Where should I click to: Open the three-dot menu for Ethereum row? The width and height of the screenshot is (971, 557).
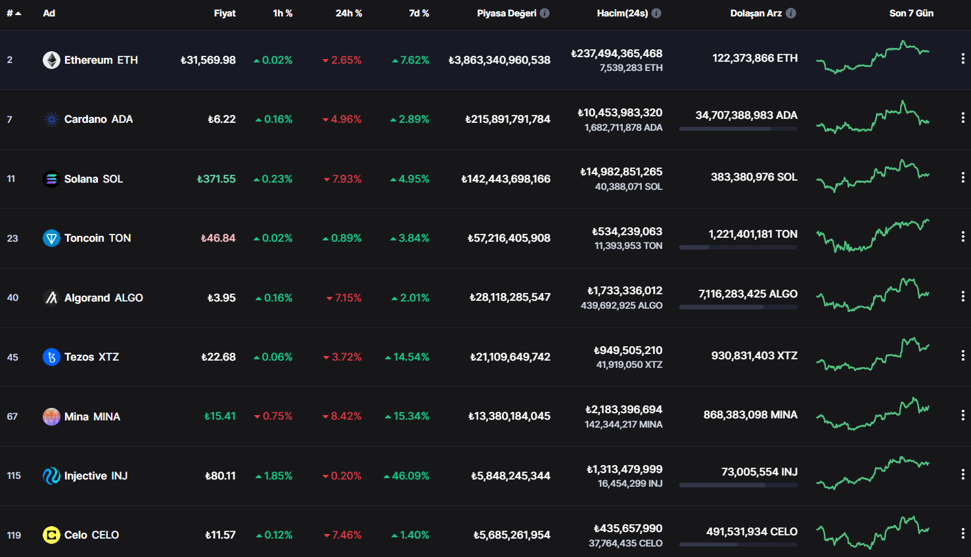click(963, 59)
